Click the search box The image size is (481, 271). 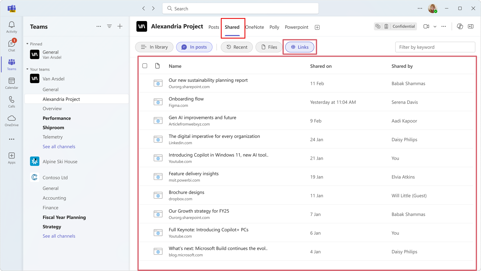(240, 8)
